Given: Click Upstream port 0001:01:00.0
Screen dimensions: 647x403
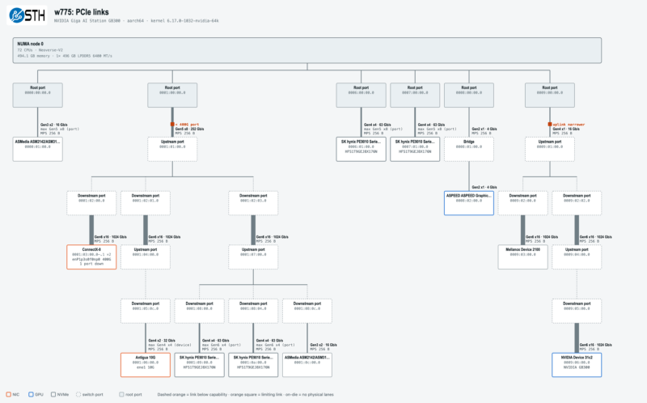Looking at the screenshot, I should tap(172, 149).
